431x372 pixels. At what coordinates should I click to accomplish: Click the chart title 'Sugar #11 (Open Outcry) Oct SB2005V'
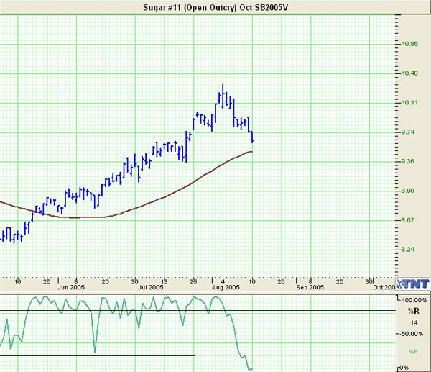point(215,7)
